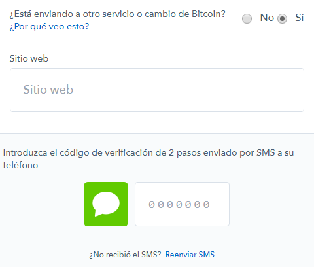Image resolution: width=314 pixels, height=267 pixels.
Task: Click the word "Bitcoin?" in the question
Action: (x=209, y=14)
